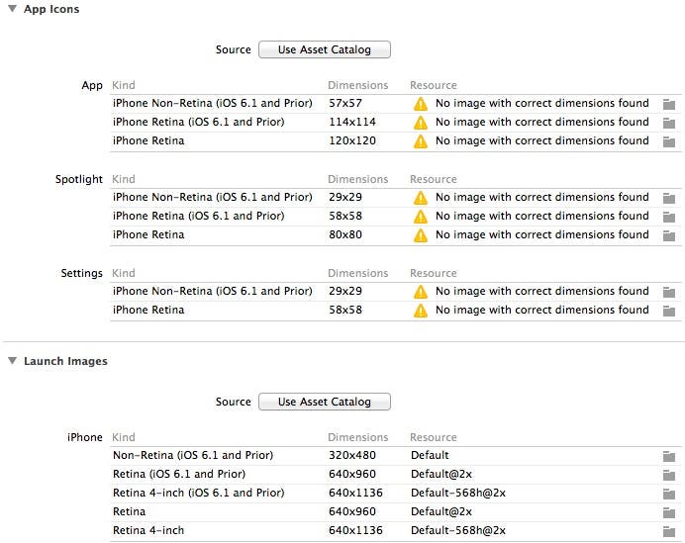The width and height of the screenshot is (685, 543).
Task: Click Use Asset Catalog under Launch Images
Action: coord(324,402)
